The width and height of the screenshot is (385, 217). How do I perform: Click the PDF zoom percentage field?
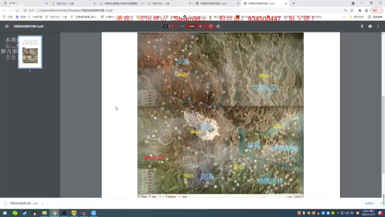point(192,27)
